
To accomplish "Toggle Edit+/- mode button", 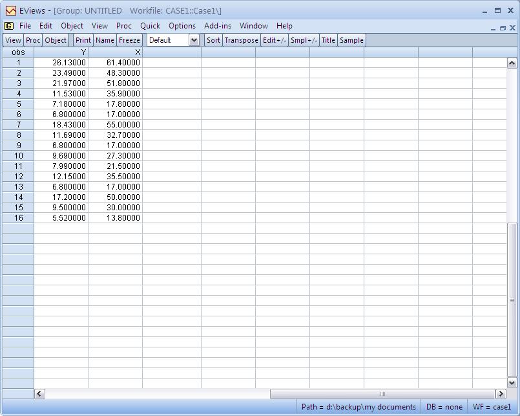I will point(275,40).
